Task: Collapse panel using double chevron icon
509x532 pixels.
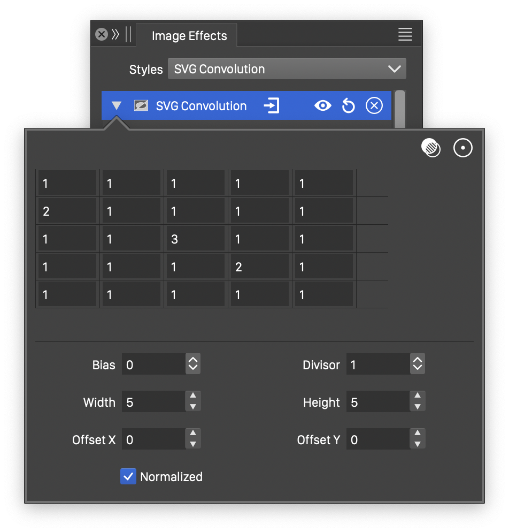Action: point(115,35)
